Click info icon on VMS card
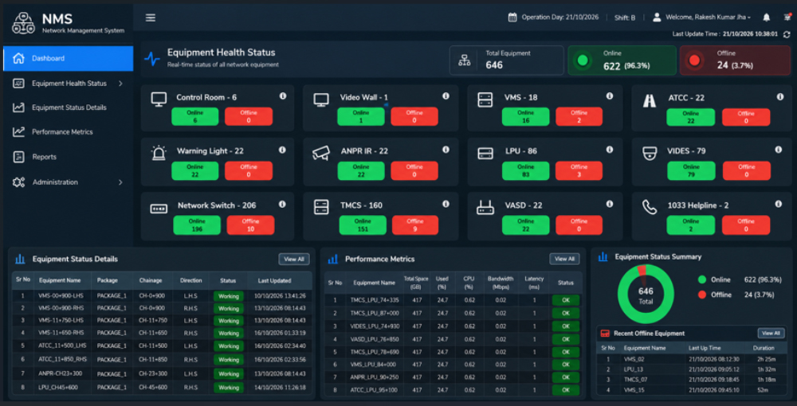The height and width of the screenshot is (406, 797). 610,96
